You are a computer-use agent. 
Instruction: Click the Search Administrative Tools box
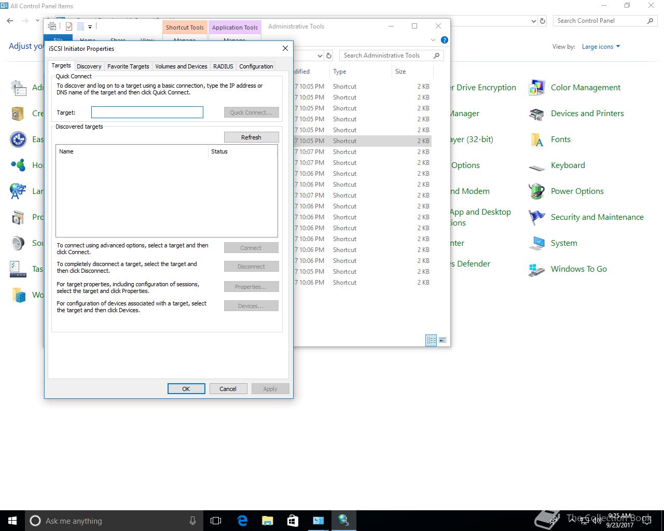point(386,55)
